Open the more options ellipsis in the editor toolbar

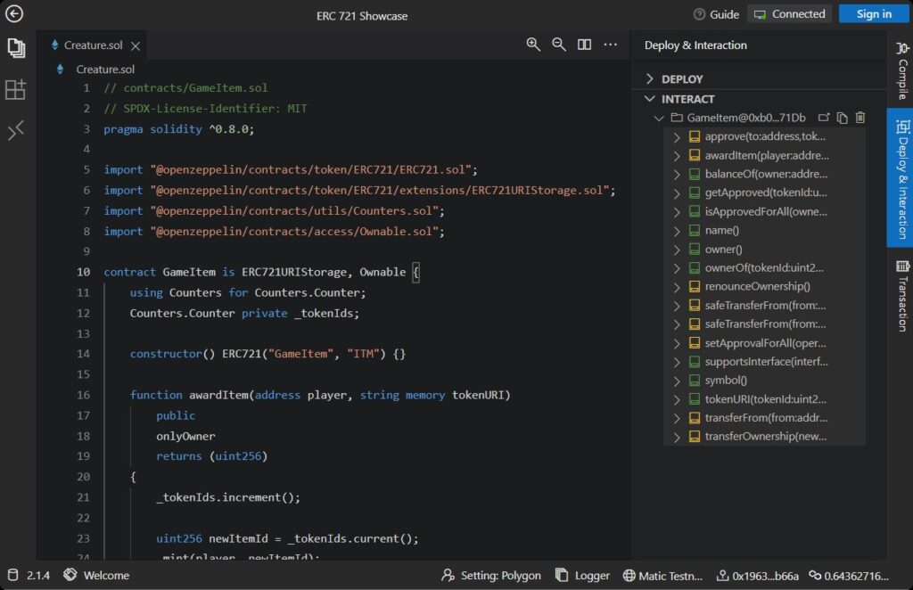tap(610, 45)
